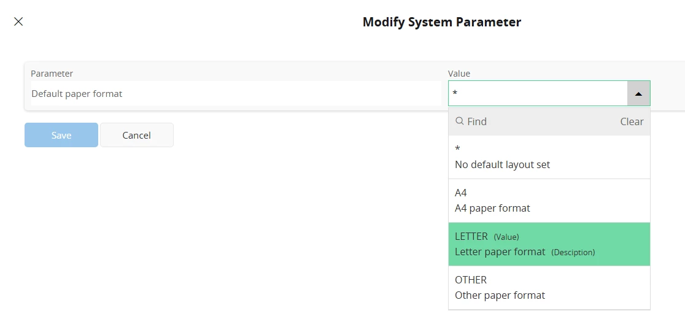Select the asterisk option in list
This screenshot has width=685, height=319.
tap(549, 157)
